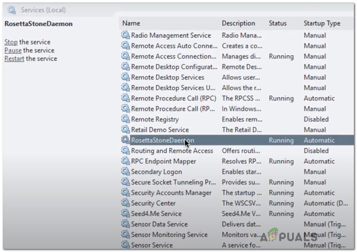Click the Remote Desktop Configuration gear icon
Viewport: 357px width, 252px height.
tap(125, 67)
